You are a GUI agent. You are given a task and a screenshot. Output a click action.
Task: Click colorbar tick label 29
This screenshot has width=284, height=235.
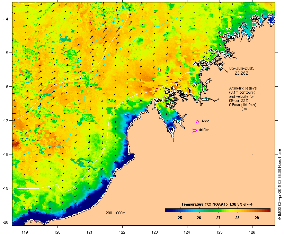coord(257,218)
